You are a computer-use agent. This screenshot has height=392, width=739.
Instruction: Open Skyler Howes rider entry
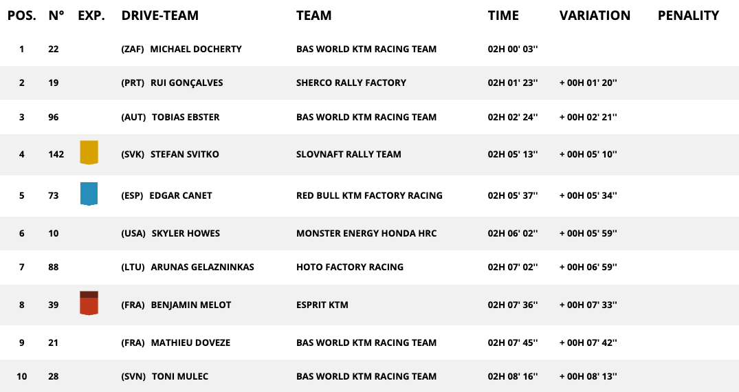coord(186,233)
